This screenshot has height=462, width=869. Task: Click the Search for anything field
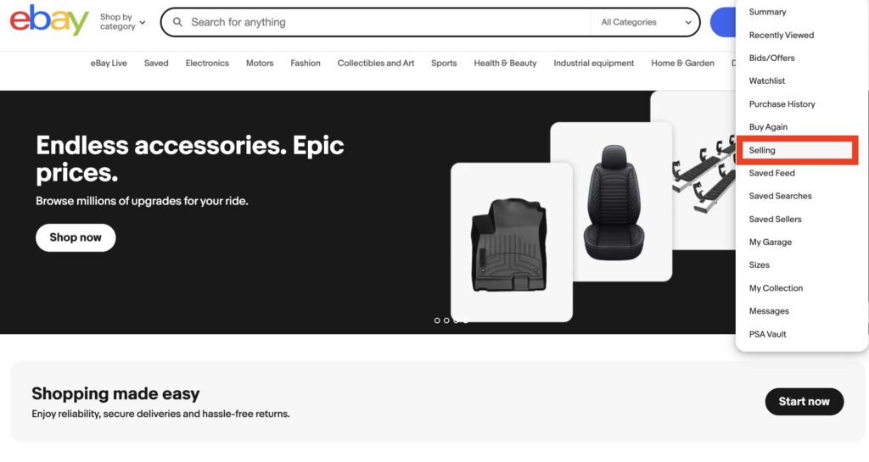(x=388, y=22)
